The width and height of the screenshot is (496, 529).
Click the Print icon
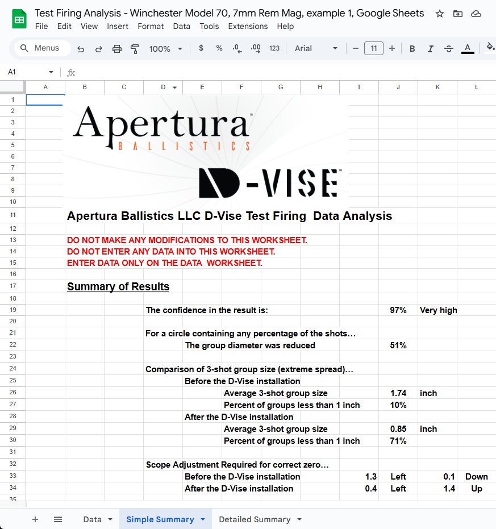pos(116,48)
